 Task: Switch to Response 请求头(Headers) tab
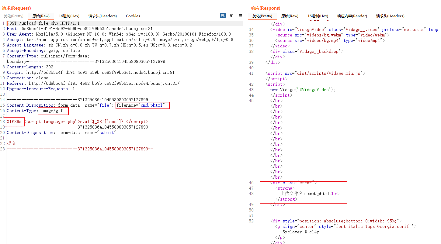tap(390, 16)
